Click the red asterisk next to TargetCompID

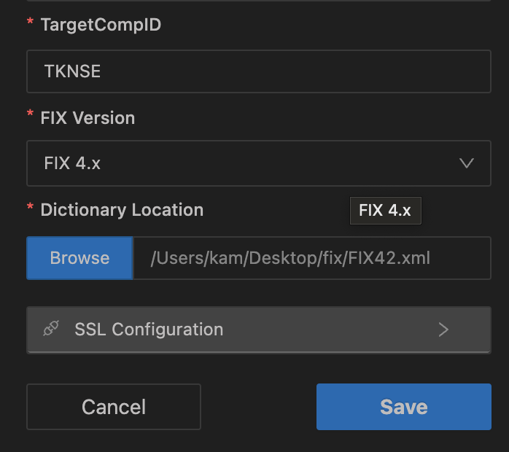(x=30, y=23)
